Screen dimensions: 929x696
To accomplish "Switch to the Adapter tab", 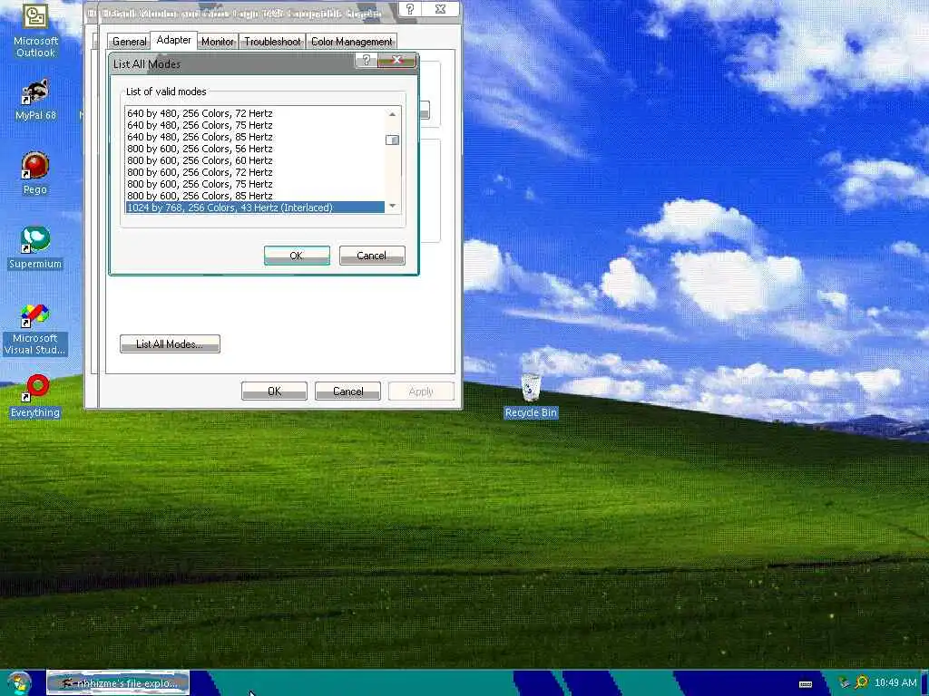I will tap(173, 40).
